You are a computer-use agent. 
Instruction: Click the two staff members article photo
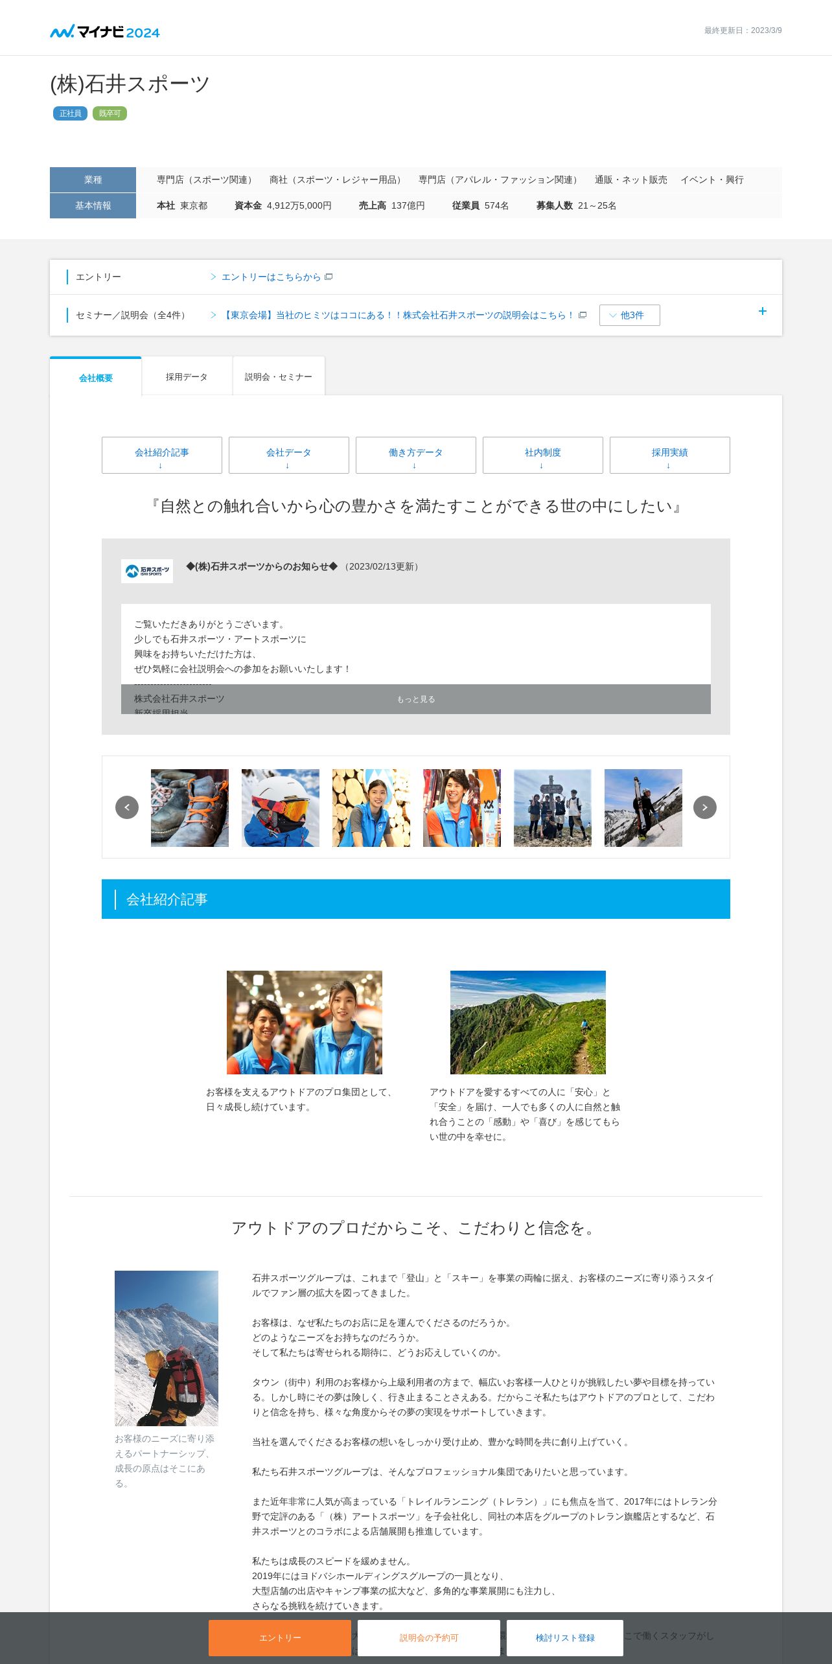pos(305,1022)
